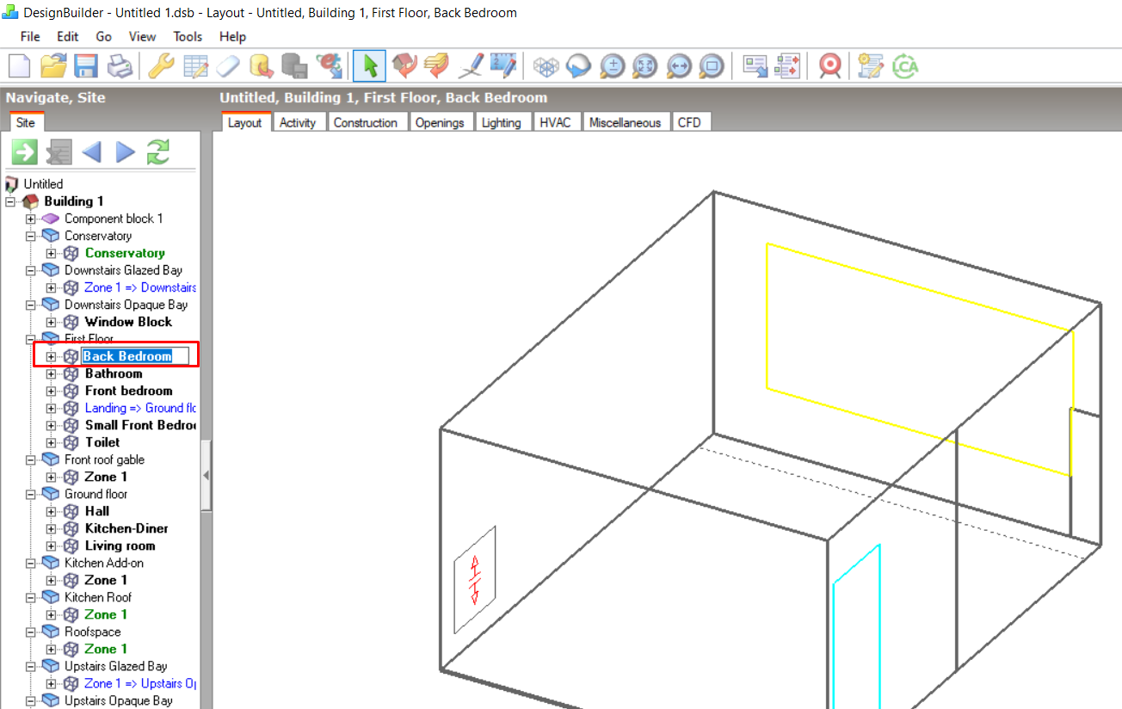Select the Living room zone
1122x709 pixels.
(x=120, y=546)
